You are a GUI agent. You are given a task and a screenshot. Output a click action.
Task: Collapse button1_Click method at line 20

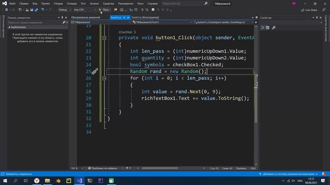104,38
